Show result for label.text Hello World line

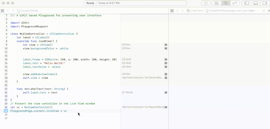point(166,63)
